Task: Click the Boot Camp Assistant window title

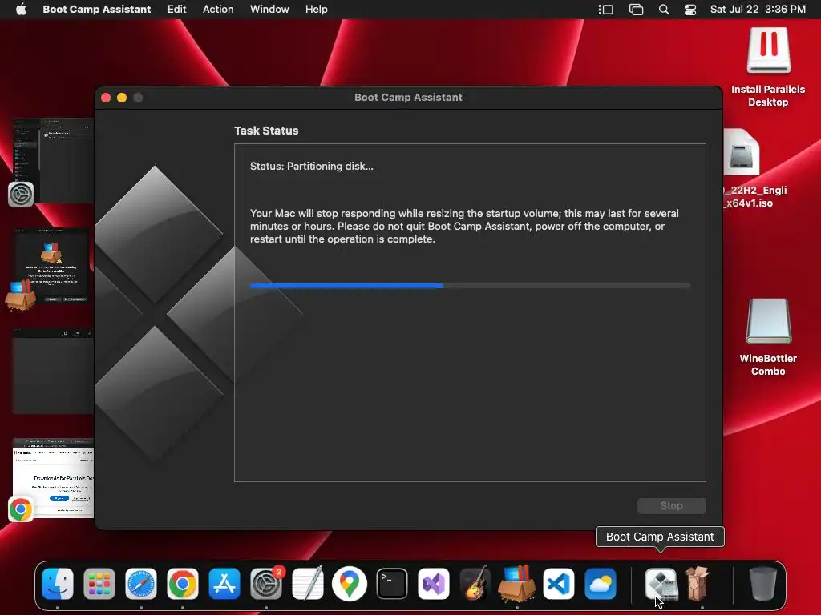Action: pos(408,97)
